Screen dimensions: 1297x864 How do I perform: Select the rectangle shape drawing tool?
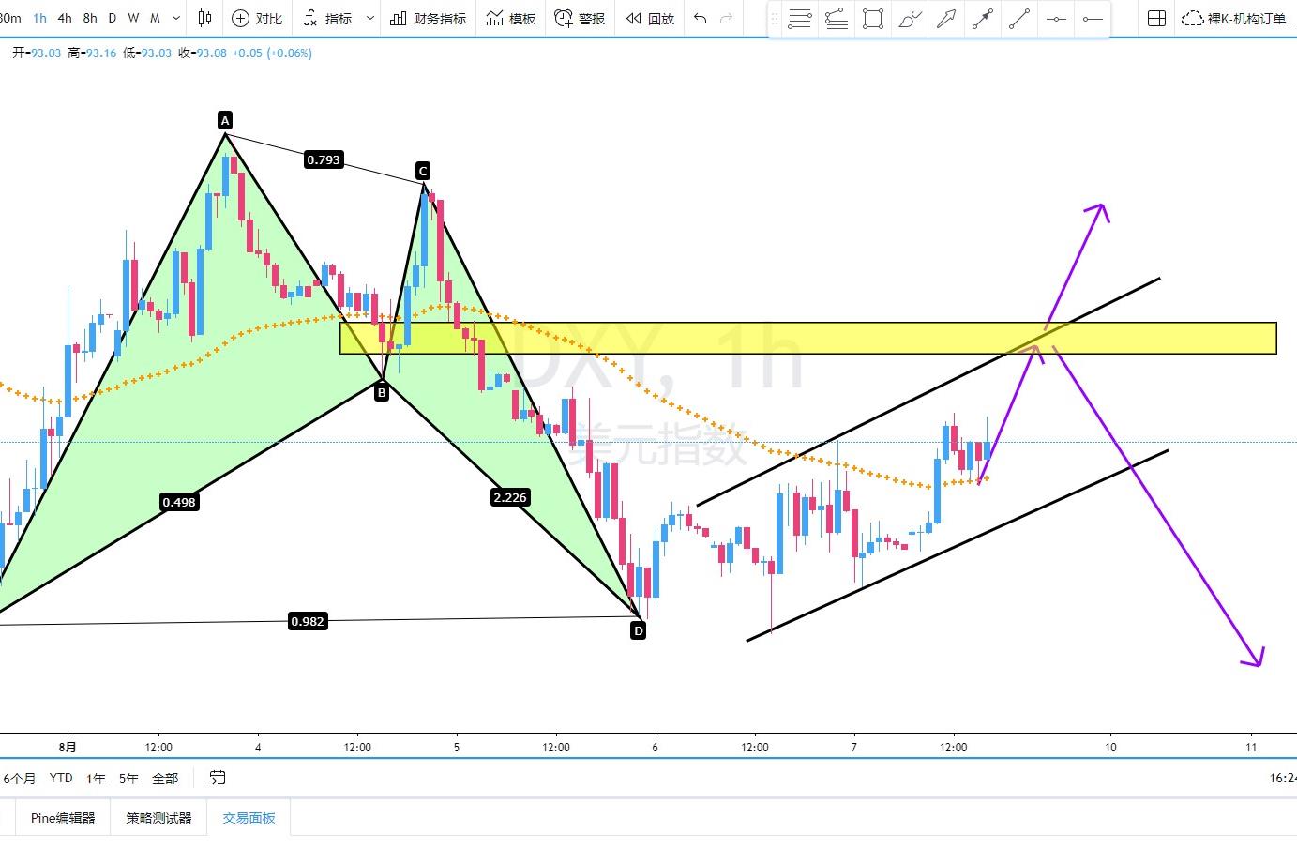pyautogui.click(x=873, y=19)
